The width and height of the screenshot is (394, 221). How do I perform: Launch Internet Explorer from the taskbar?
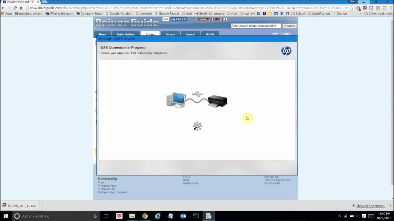click(158, 216)
